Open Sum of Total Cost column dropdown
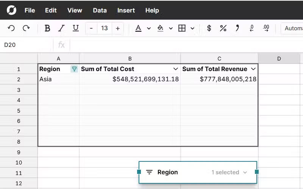The image size is (303, 189). [x=175, y=69]
